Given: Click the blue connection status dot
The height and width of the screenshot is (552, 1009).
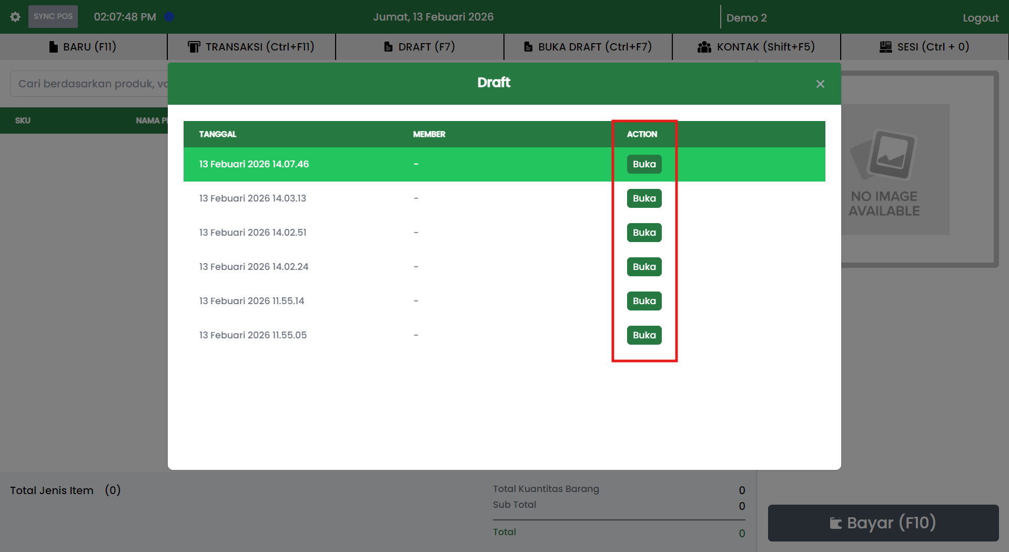Looking at the screenshot, I should tap(169, 17).
